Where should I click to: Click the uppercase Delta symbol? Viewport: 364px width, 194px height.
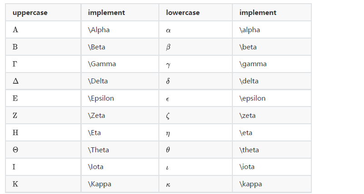[16, 81]
